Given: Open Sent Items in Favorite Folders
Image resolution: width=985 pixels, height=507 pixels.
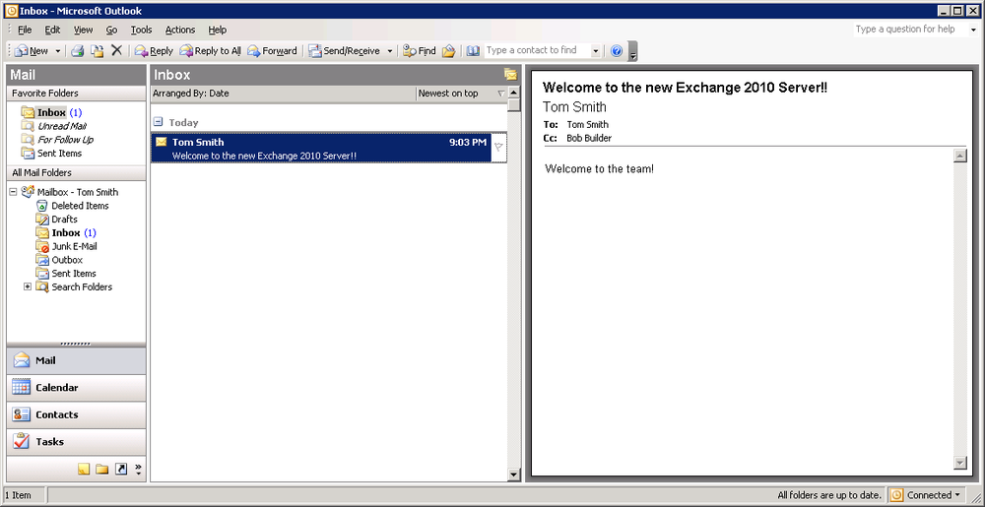Looking at the screenshot, I should tap(51, 154).
